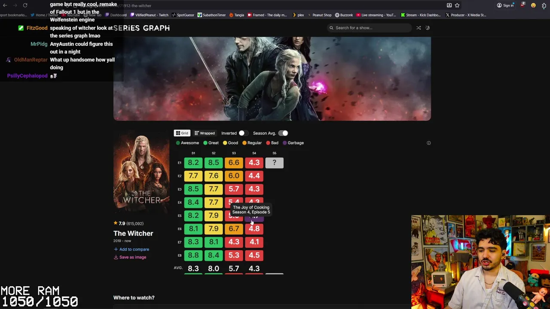The image size is (550, 309).
Task: Select S3 E6 rating 6.7 cell
Action: [x=234, y=229]
